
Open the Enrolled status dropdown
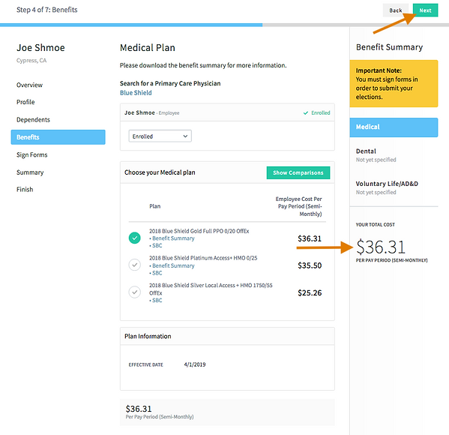coord(160,136)
